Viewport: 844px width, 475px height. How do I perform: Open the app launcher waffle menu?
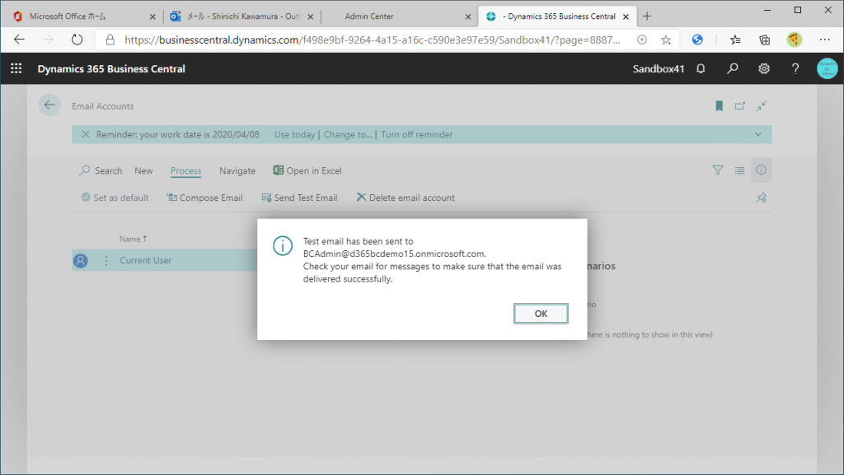click(x=16, y=68)
